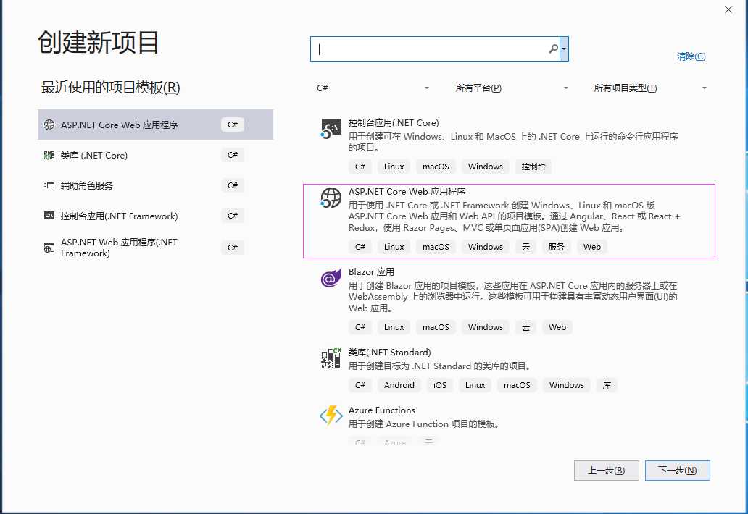Select recent template ASP.NET Core Web 应用程序
The height and width of the screenshot is (514, 748).
tap(156, 125)
